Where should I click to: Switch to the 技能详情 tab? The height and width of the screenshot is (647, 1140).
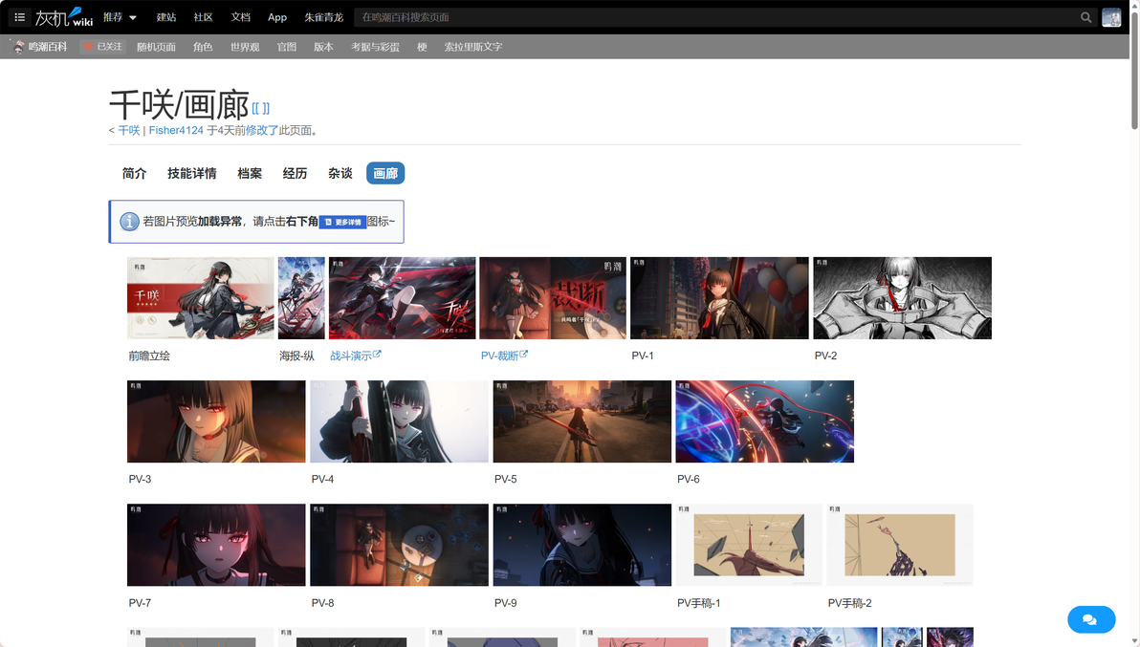tap(192, 174)
